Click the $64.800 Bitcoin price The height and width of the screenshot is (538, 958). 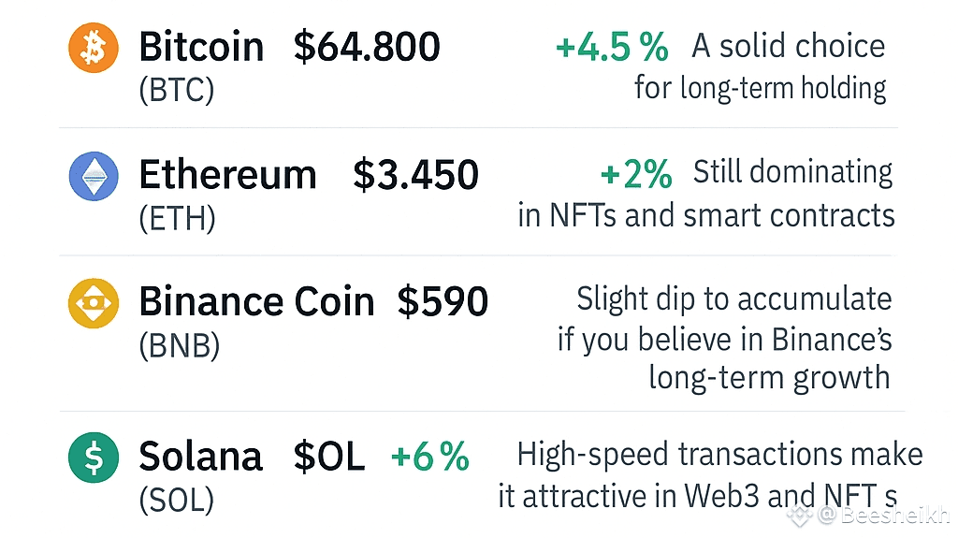pos(367,47)
